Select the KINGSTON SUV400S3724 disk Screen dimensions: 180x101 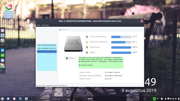tap(47, 52)
